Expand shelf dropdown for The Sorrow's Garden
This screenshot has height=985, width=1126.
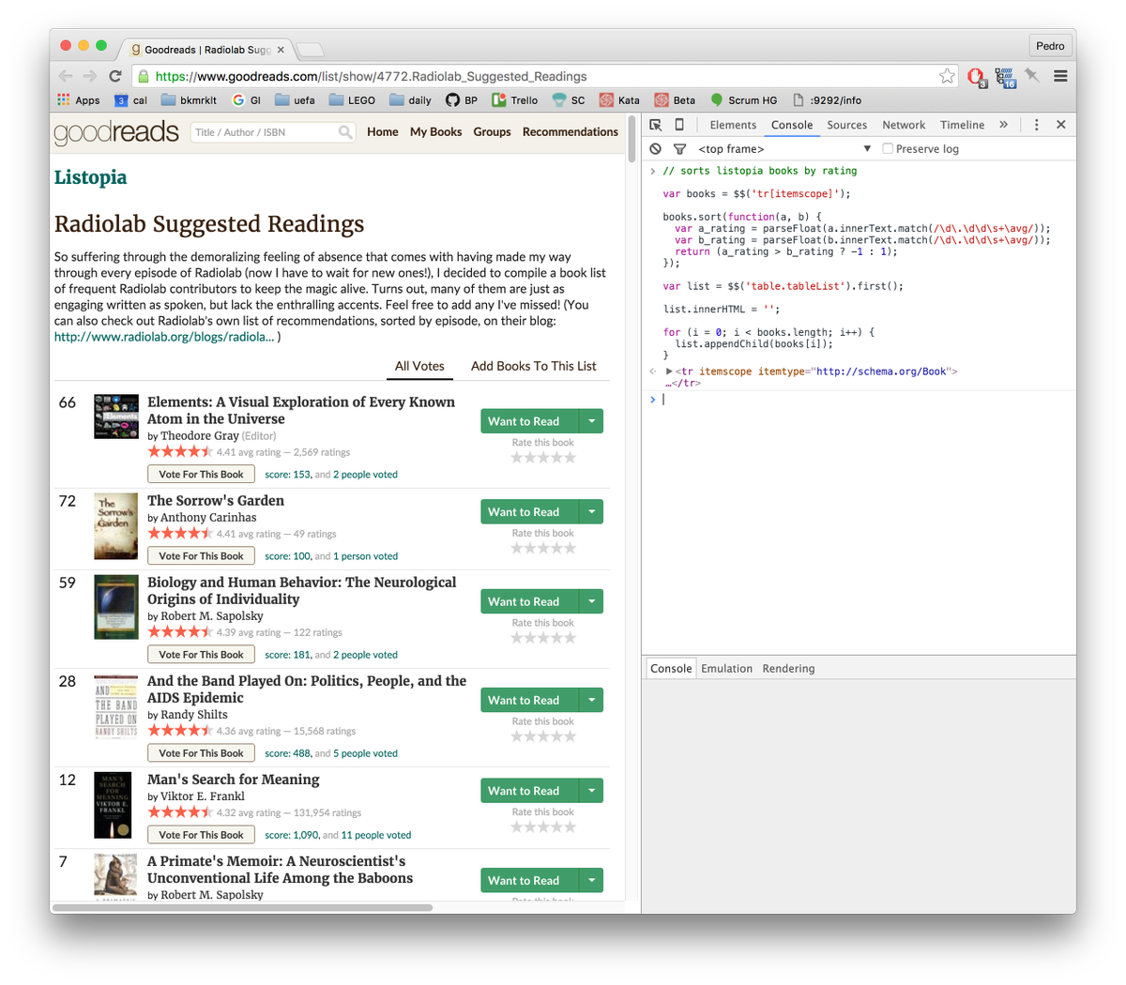click(x=591, y=511)
